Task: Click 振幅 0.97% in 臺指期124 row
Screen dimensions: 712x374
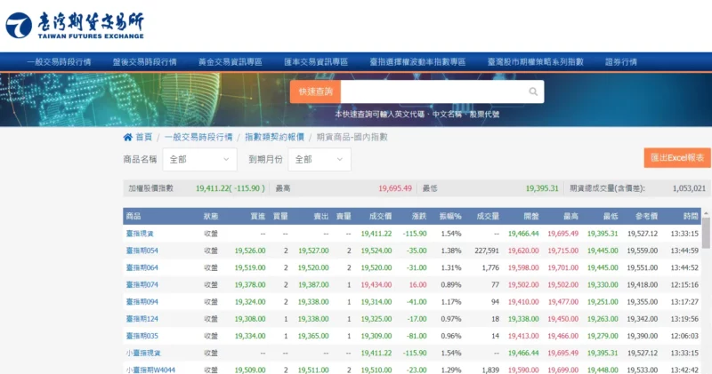Action: click(x=451, y=319)
